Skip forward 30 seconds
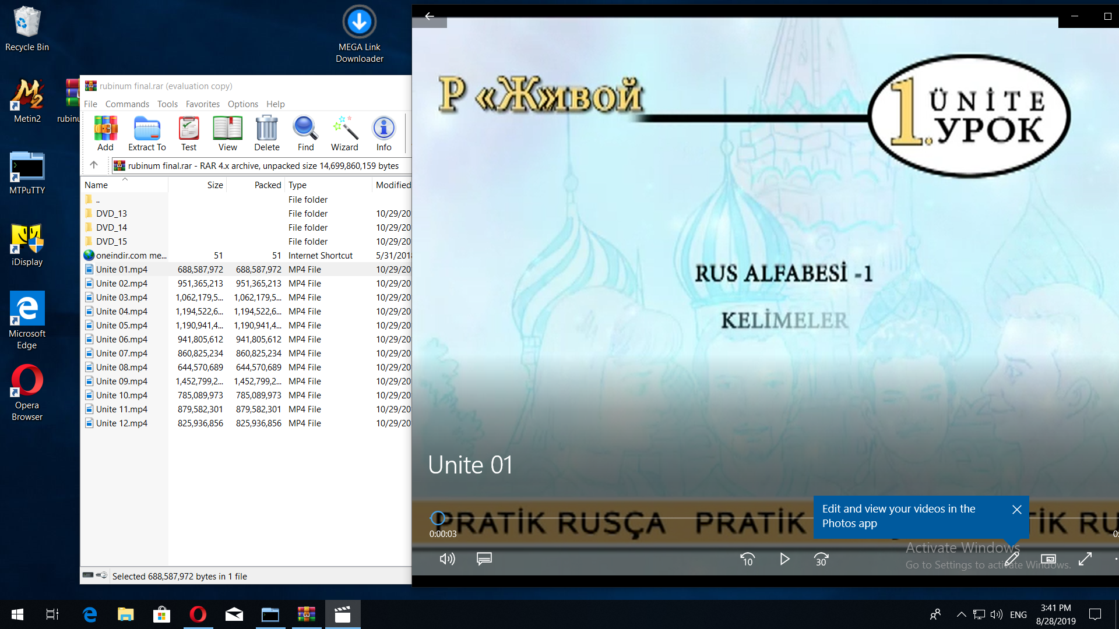 tap(821, 559)
